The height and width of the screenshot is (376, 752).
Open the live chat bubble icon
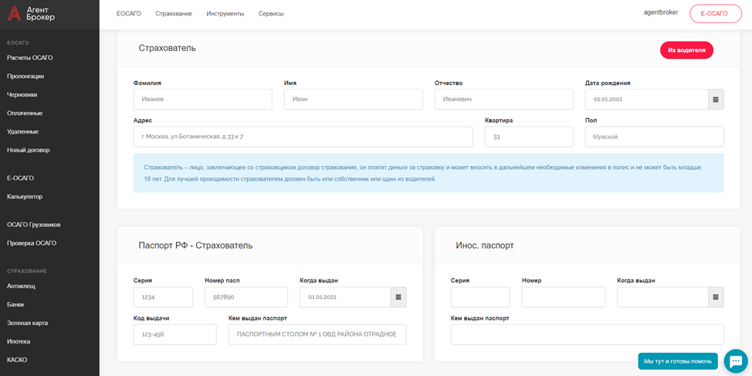click(x=736, y=361)
